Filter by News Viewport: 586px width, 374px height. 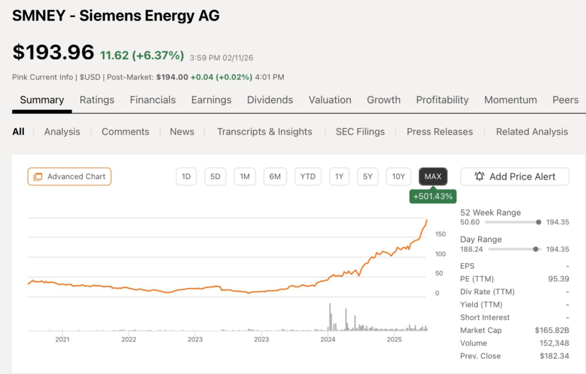[182, 132]
